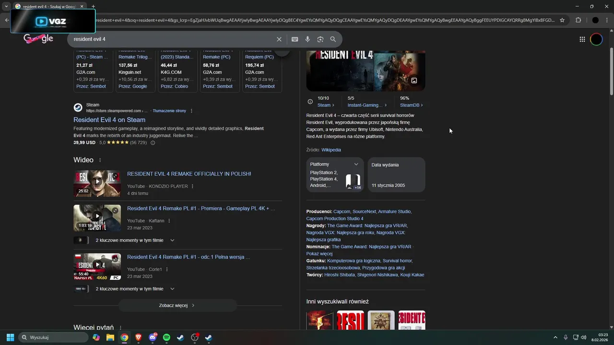614x345 pixels.
Task: Open a new browser tab
Action: coord(93,6)
